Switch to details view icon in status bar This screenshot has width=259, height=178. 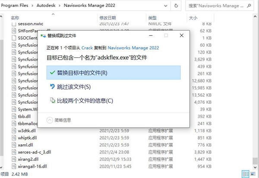point(246,174)
